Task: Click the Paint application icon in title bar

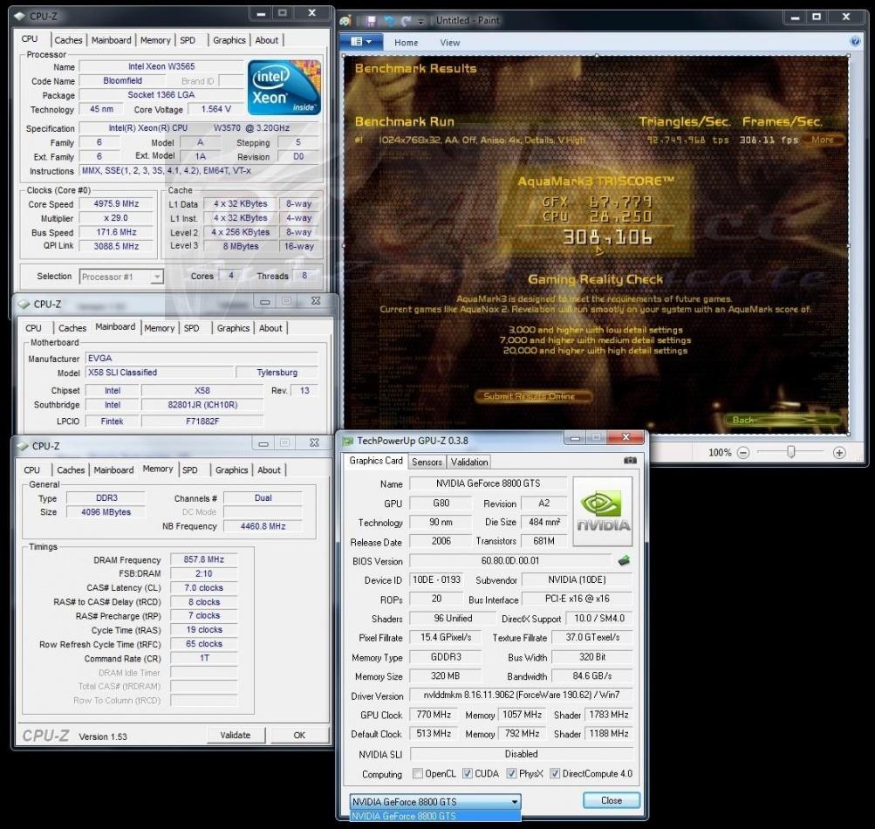Action: [x=346, y=21]
